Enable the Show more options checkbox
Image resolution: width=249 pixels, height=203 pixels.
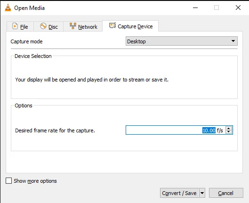click(x=9, y=181)
